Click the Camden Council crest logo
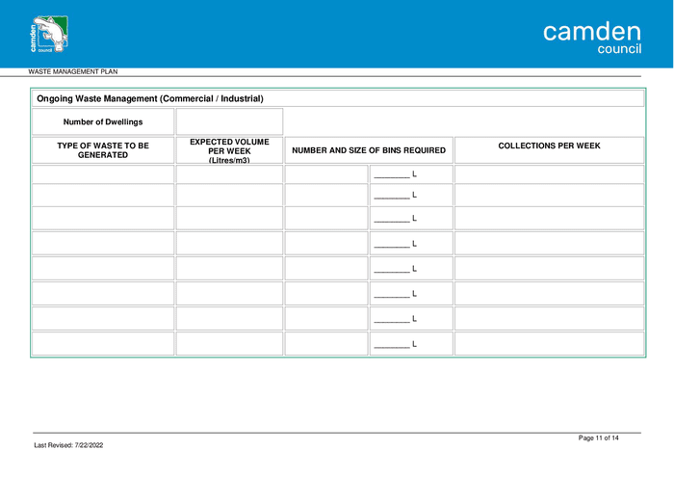Image resolution: width=674 pixels, height=477 pixels. tap(48, 35)
